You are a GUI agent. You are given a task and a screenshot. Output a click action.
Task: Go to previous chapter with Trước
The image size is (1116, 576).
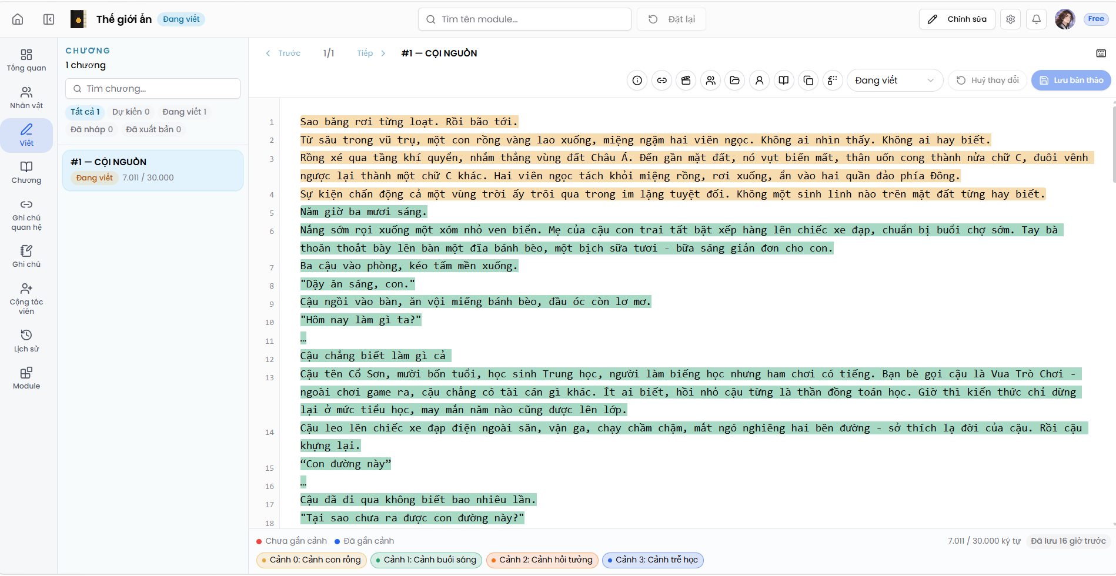tap(283, 53)
